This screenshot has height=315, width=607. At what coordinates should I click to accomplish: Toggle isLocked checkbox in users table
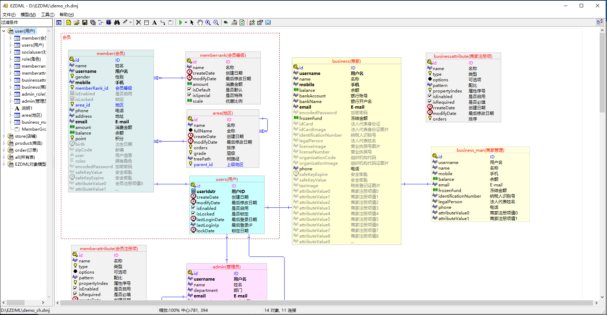pos(193,214)
